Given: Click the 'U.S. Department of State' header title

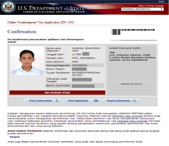Looking at the screenshot, I should (52, 8).
